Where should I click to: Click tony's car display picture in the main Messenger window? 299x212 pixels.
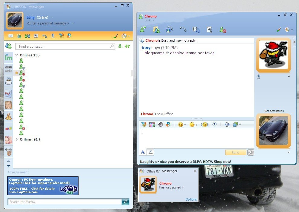click(x=15, y=21)
